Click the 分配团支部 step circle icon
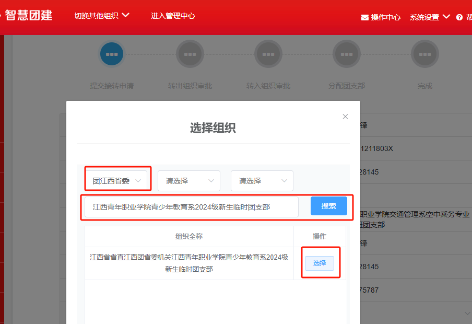The image size is (472, 324). pos(347,54)
